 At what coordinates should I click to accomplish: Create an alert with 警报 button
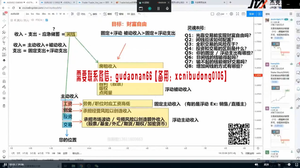pos(119,14)
